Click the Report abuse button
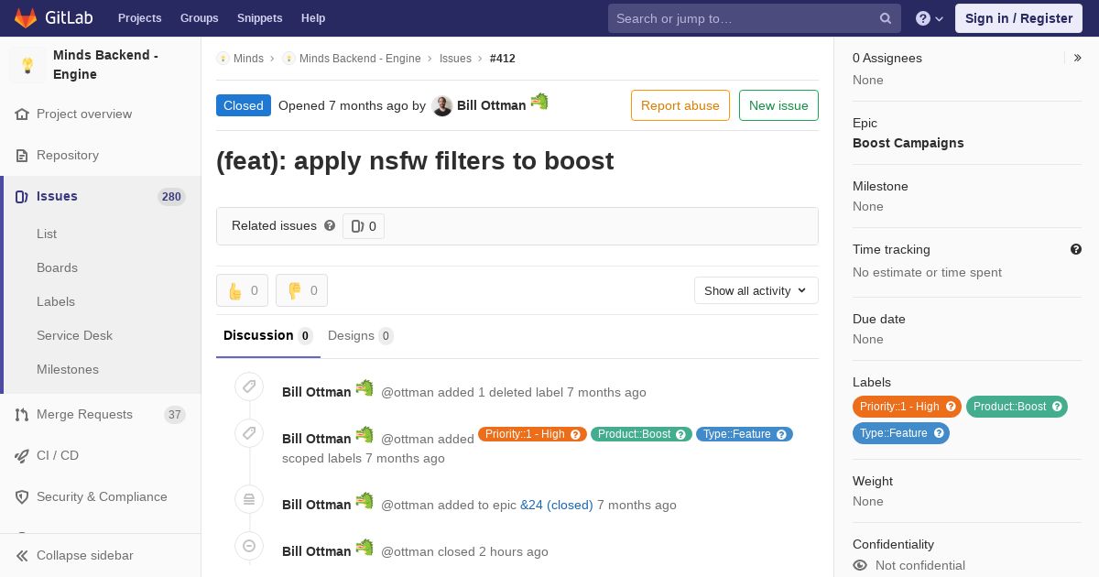Image resolution: width=1099 pixels, height=577 pixels. click(x=680, y=105)
